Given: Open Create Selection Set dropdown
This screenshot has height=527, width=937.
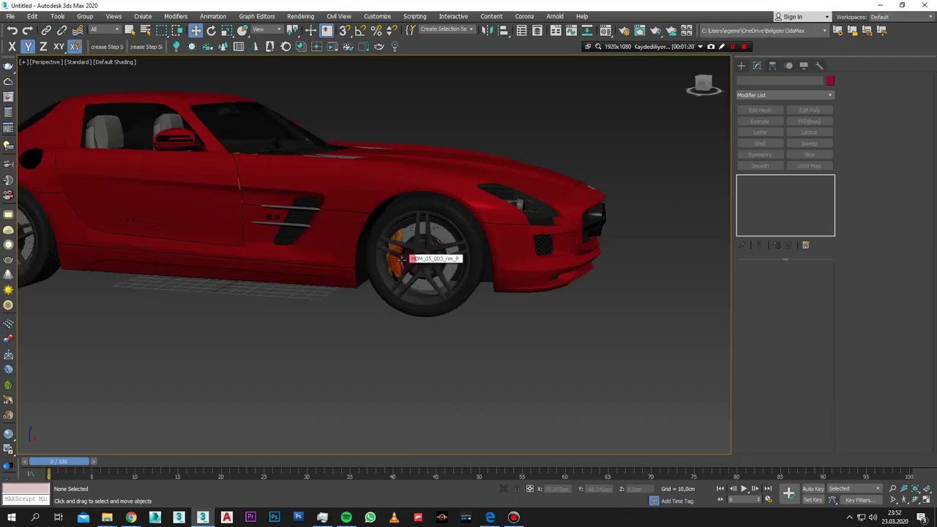Looking at the screenshot, I should pos(446,29).
